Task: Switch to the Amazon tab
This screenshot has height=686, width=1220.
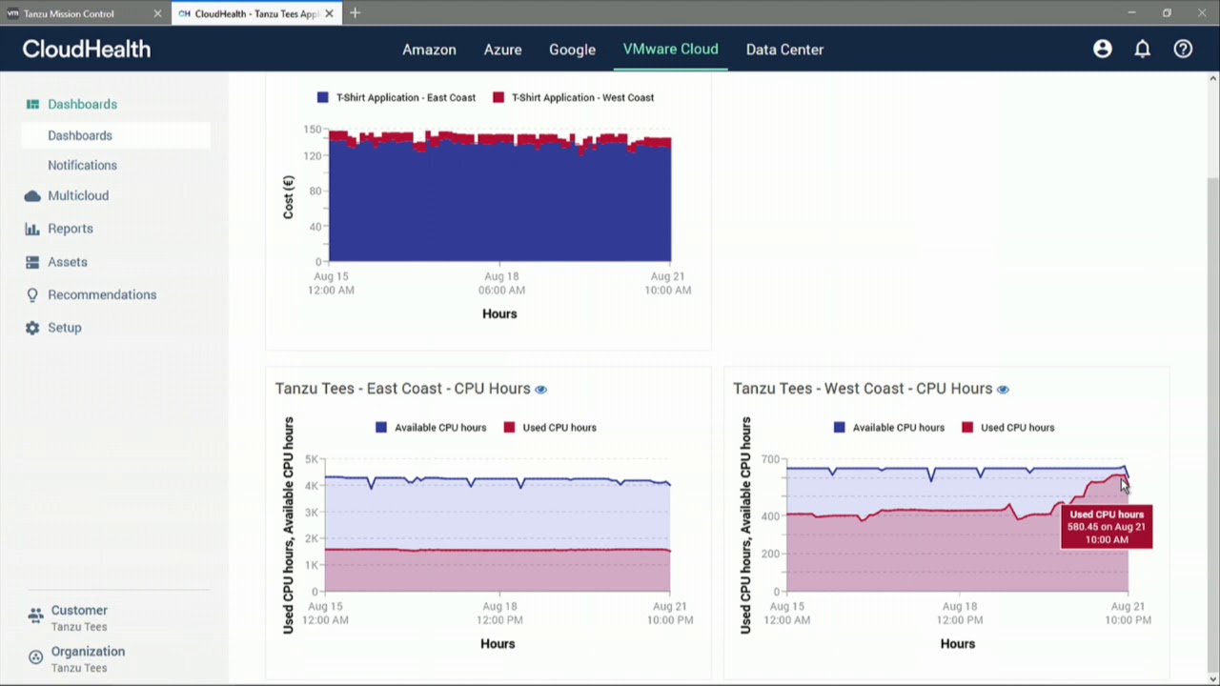Action: [x=429, y=50]
